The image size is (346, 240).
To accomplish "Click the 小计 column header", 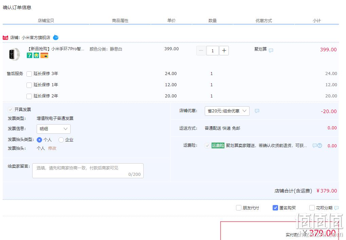I will [317, 20].
